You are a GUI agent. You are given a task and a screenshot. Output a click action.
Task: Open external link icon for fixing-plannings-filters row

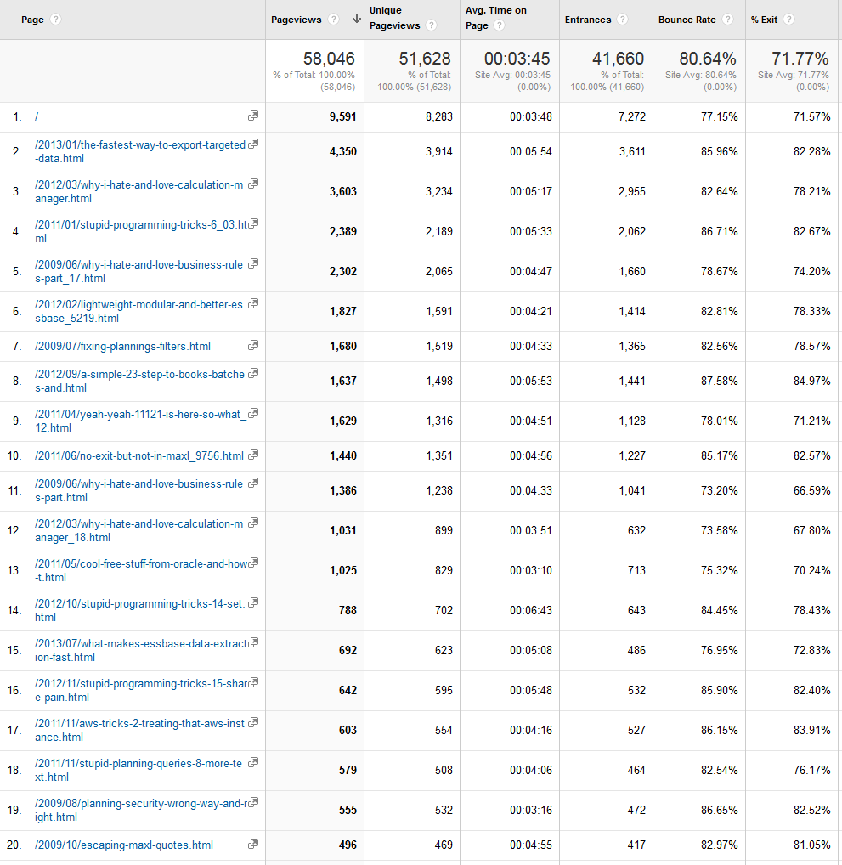point(253,345)
